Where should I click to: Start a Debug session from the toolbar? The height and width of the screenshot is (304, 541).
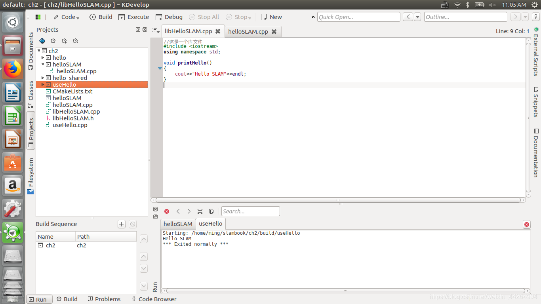(x=169, y=17)
